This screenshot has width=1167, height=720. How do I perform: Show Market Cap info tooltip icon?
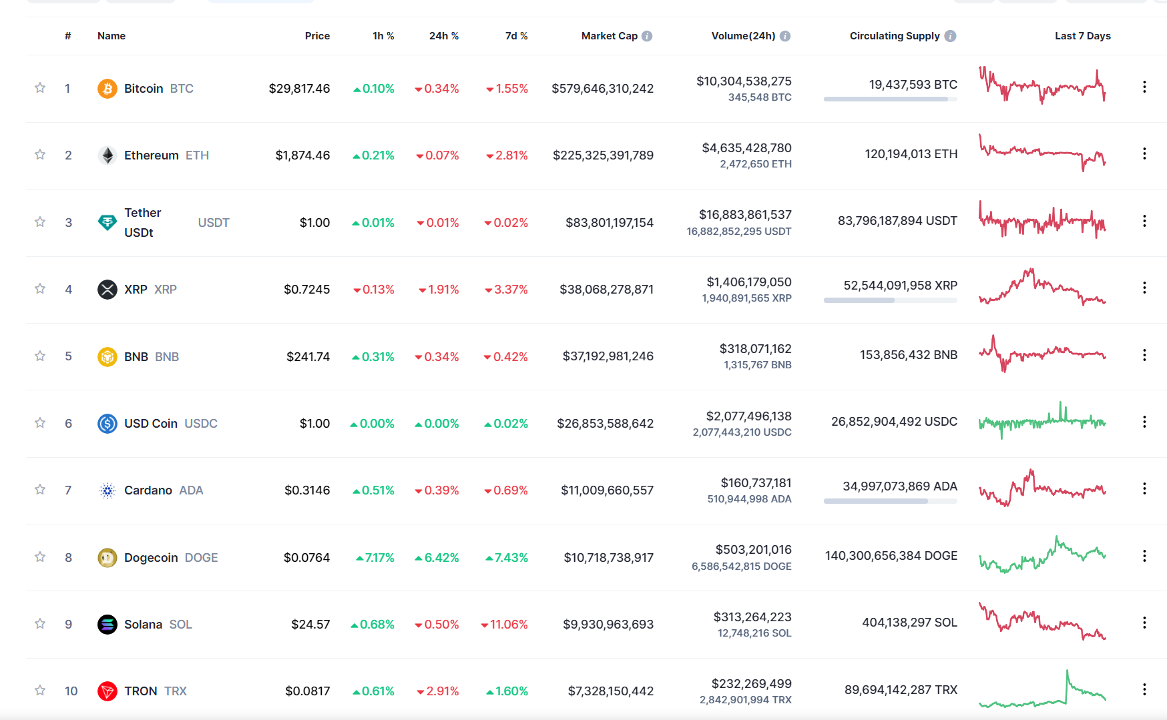(647, 36)
